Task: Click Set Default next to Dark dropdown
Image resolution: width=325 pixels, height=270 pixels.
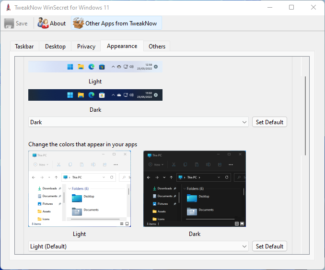Action: pyautogui.click(x=269, y=122)
